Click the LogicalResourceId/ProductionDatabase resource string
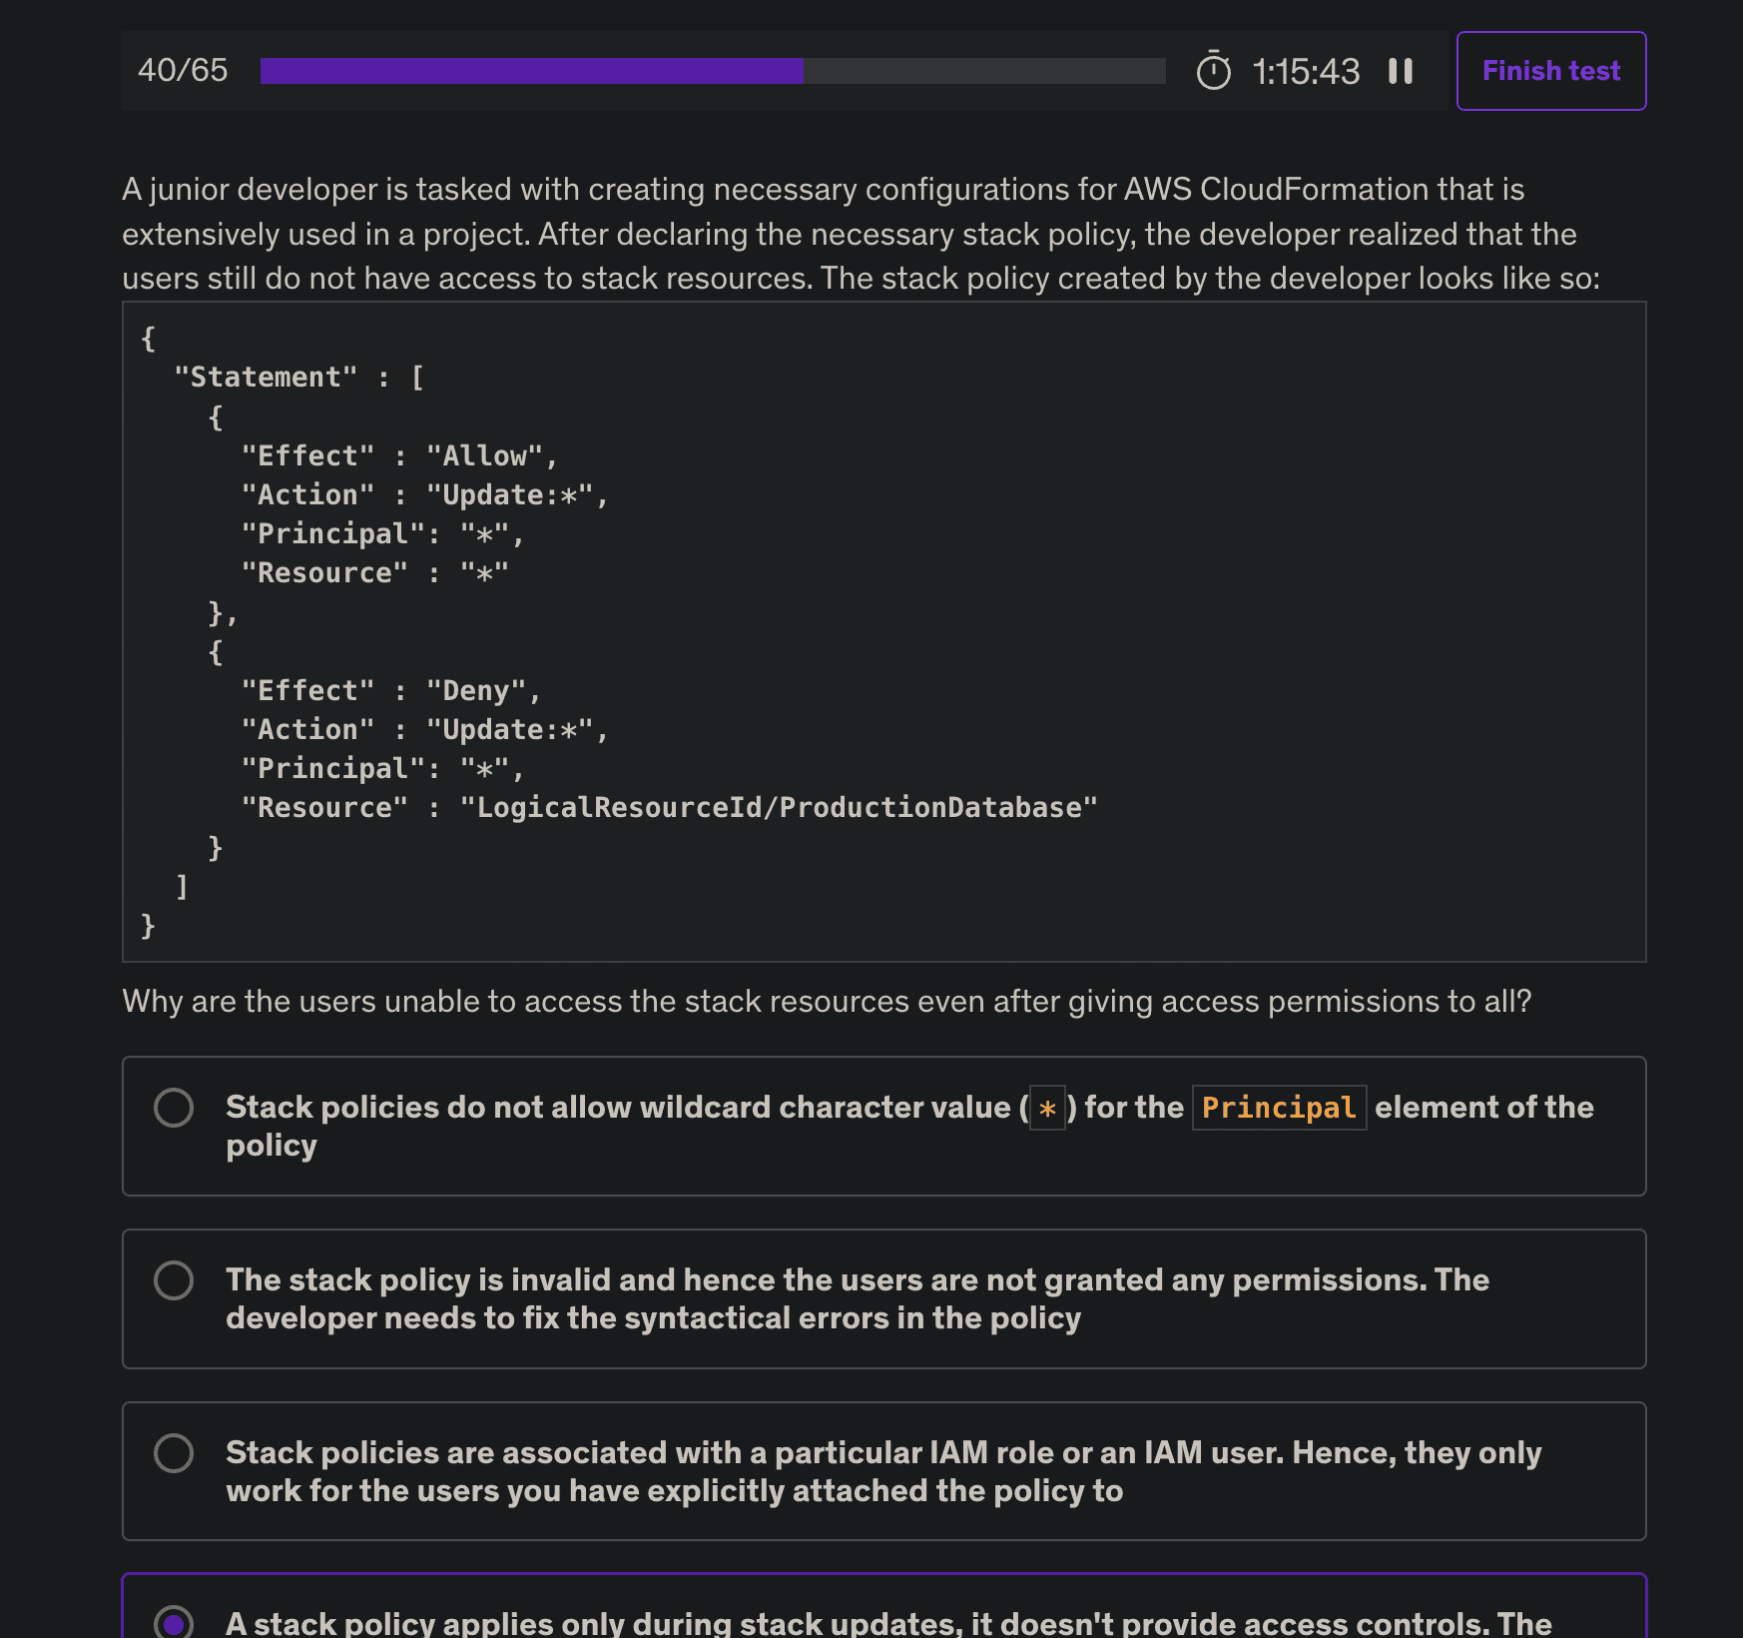The image size is (1743, 1638). point(779,808)
